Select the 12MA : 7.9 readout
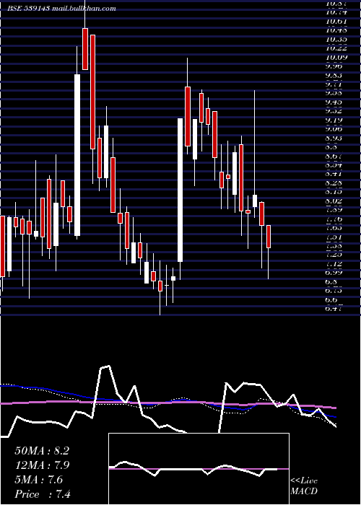Viewport: 361px width, 505px height. (x=42, y=465)
